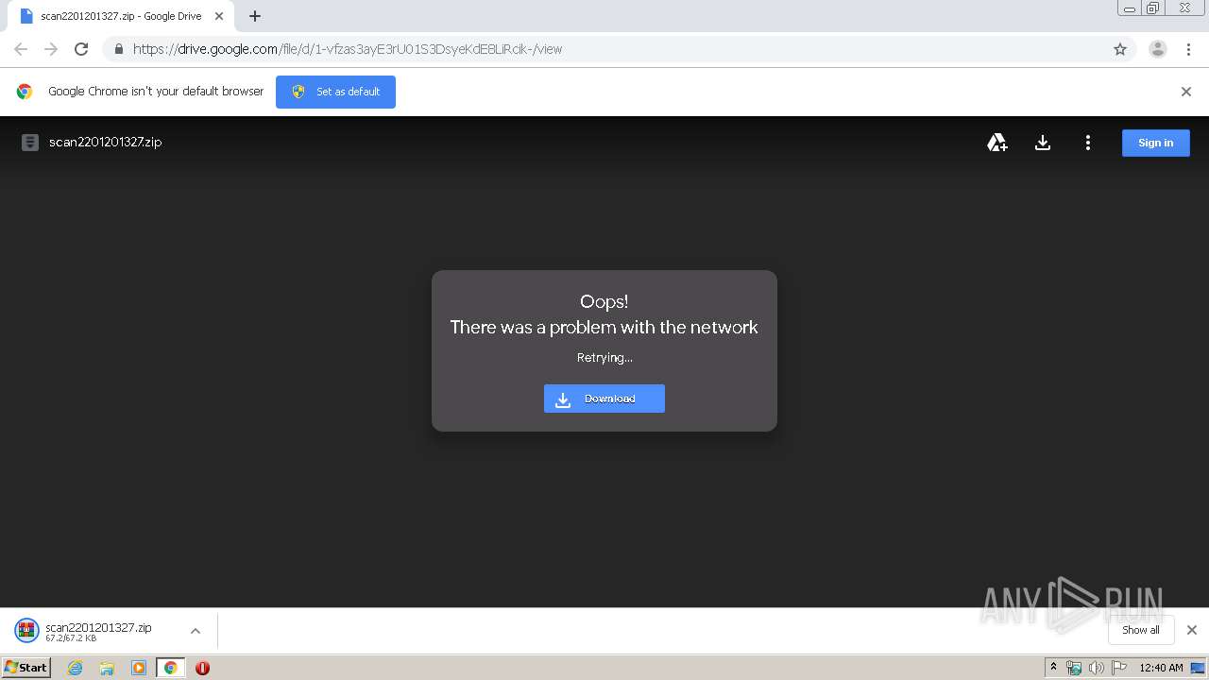Click the volume speaker tray icon
The width and height of the screenshot is (1209, 680).
tap(1096, 668)
